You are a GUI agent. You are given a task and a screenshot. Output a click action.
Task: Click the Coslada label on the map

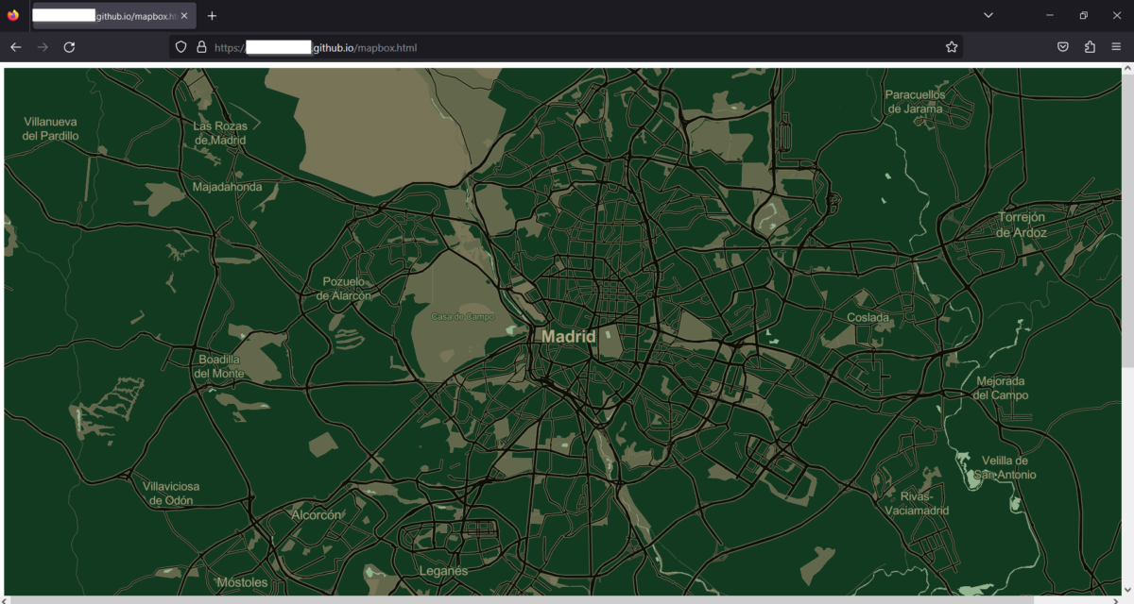(x=868, y=316)
